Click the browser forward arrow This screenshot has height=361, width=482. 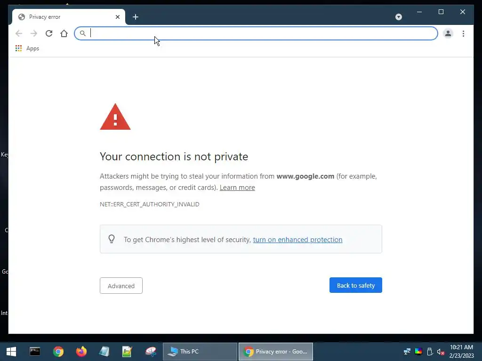coord(34,33)
